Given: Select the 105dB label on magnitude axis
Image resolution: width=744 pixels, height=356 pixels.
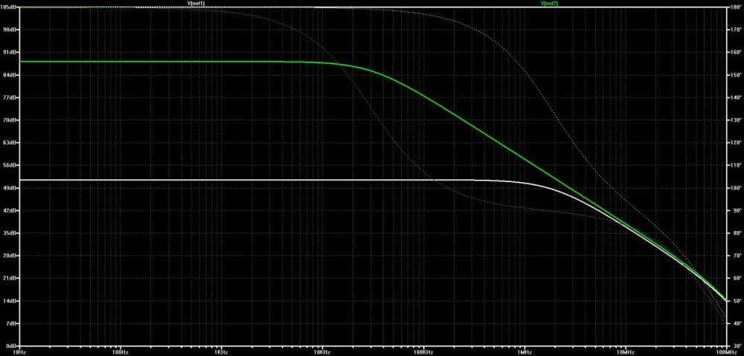Looking at the screenshot, I should 10,7.
